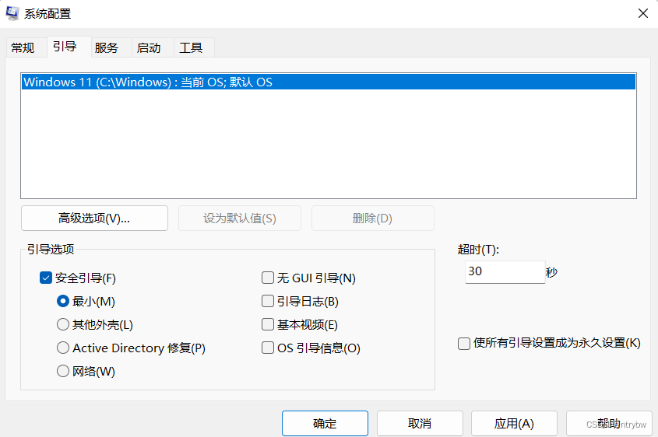Open 高级选项(V)... dialog

click(x=94, y=218)
